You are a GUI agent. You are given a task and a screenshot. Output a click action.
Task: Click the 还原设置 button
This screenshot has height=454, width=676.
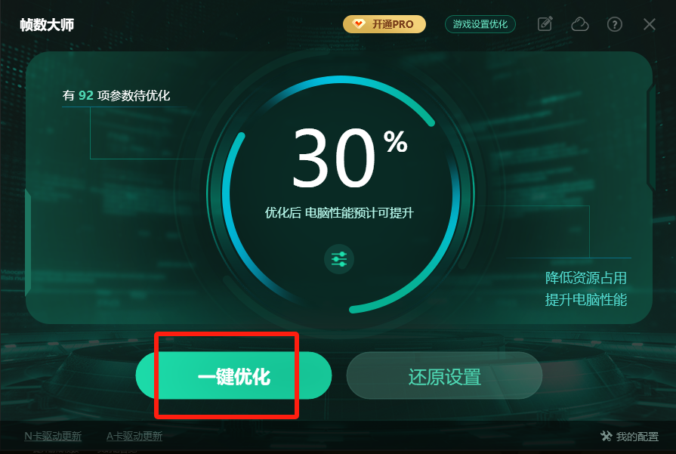(444, 375)
